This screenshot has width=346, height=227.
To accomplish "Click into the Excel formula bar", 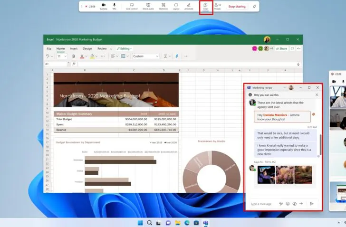I will pyautogui.click(x=186, y=64).
